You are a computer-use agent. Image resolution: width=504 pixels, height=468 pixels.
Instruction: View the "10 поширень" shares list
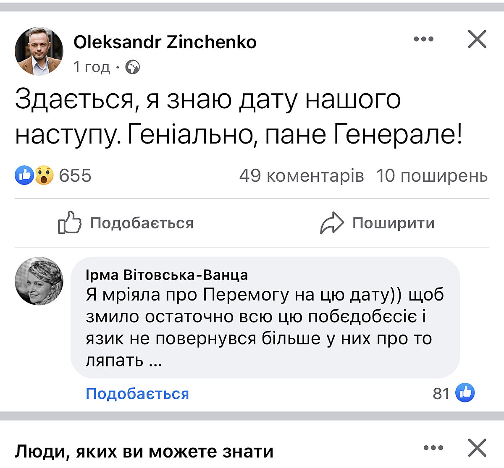[432, 175]
